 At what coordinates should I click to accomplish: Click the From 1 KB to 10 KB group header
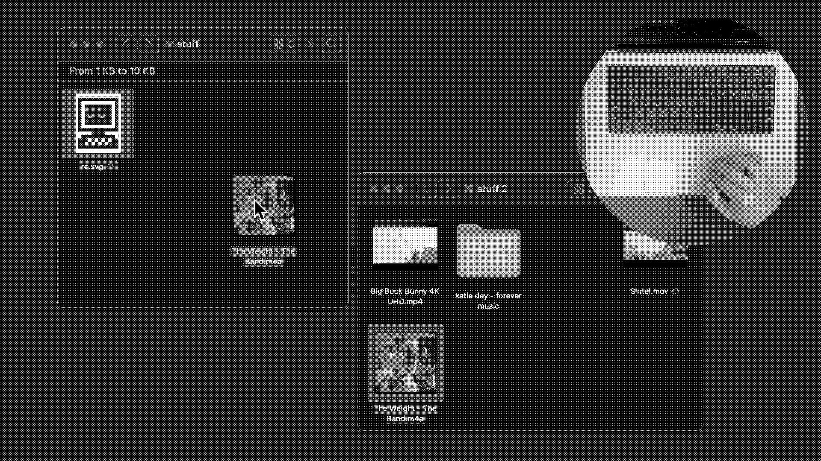(x=112, y=71)
